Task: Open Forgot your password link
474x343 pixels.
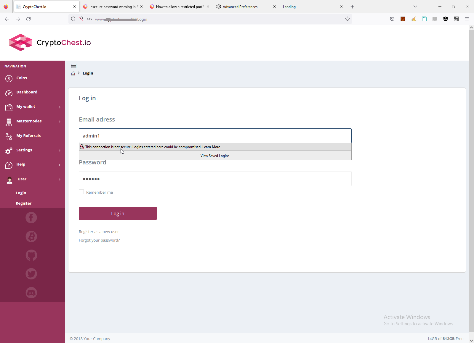Action: coord(99,240)
